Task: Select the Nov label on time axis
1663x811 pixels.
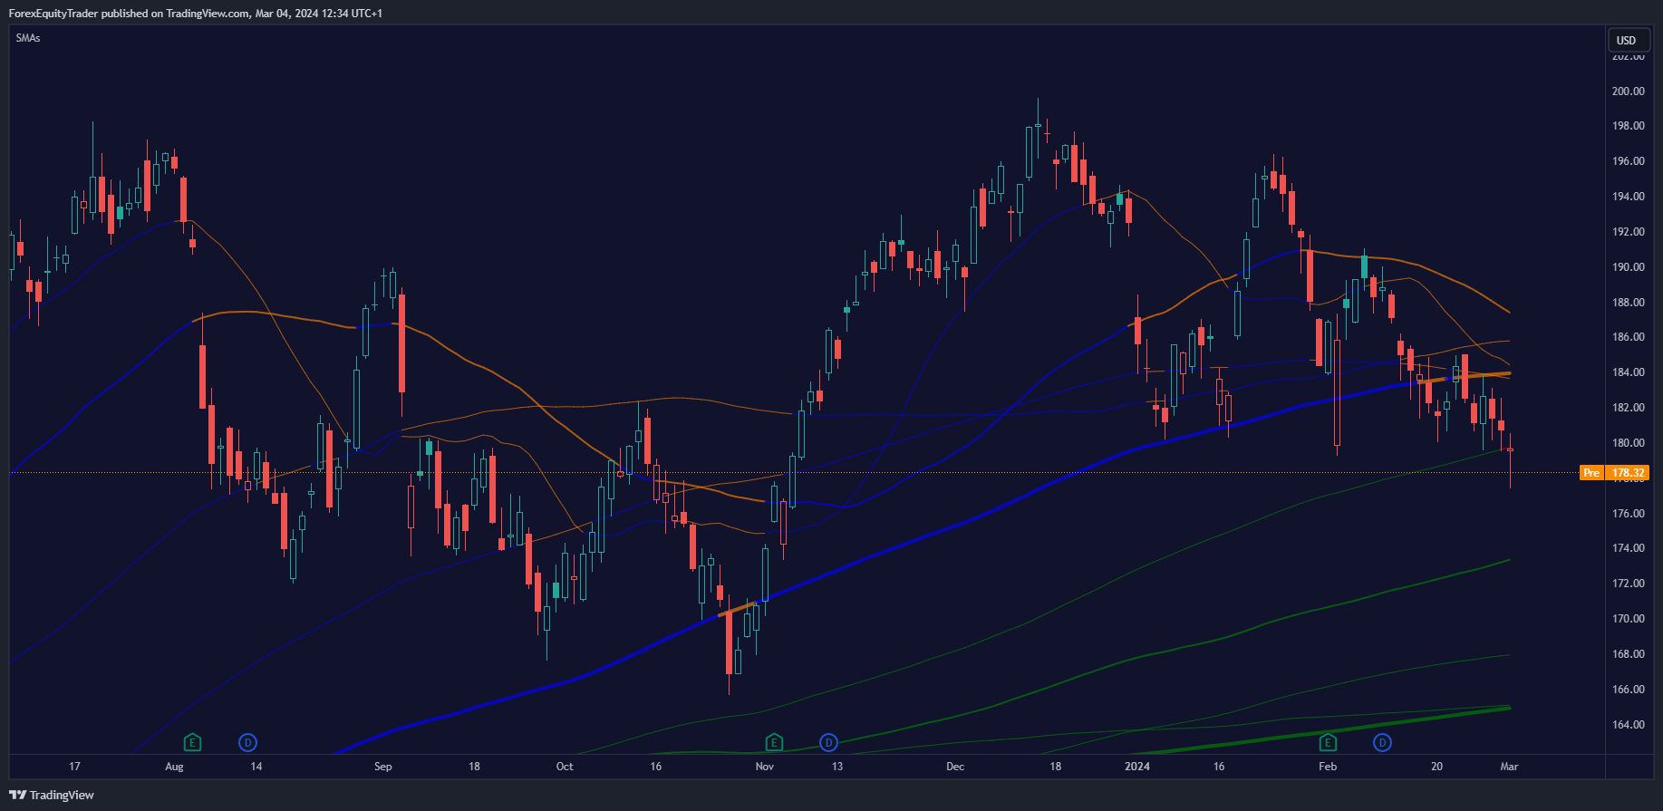Action: click(x=765, y=767)
